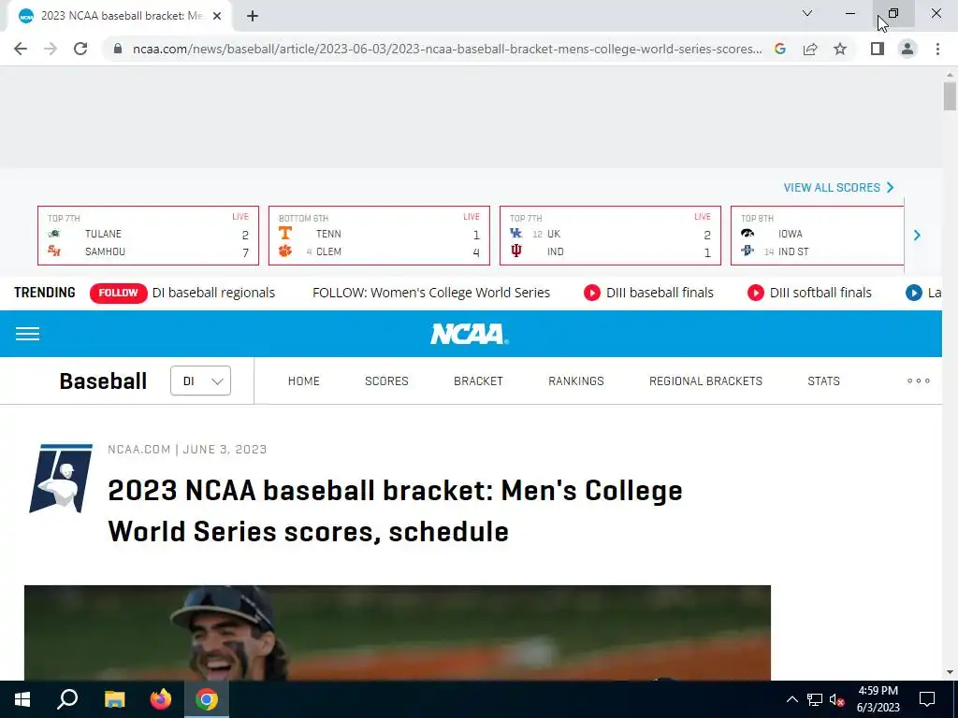Open the UK vs Ind live game

pyautogui.click(x=610, y=236)
